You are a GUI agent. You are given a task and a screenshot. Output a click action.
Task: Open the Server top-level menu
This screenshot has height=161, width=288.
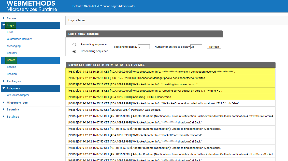point(11,18)
